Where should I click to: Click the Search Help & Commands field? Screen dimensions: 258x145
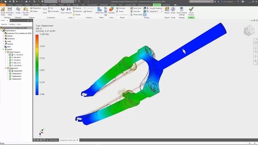202,2
